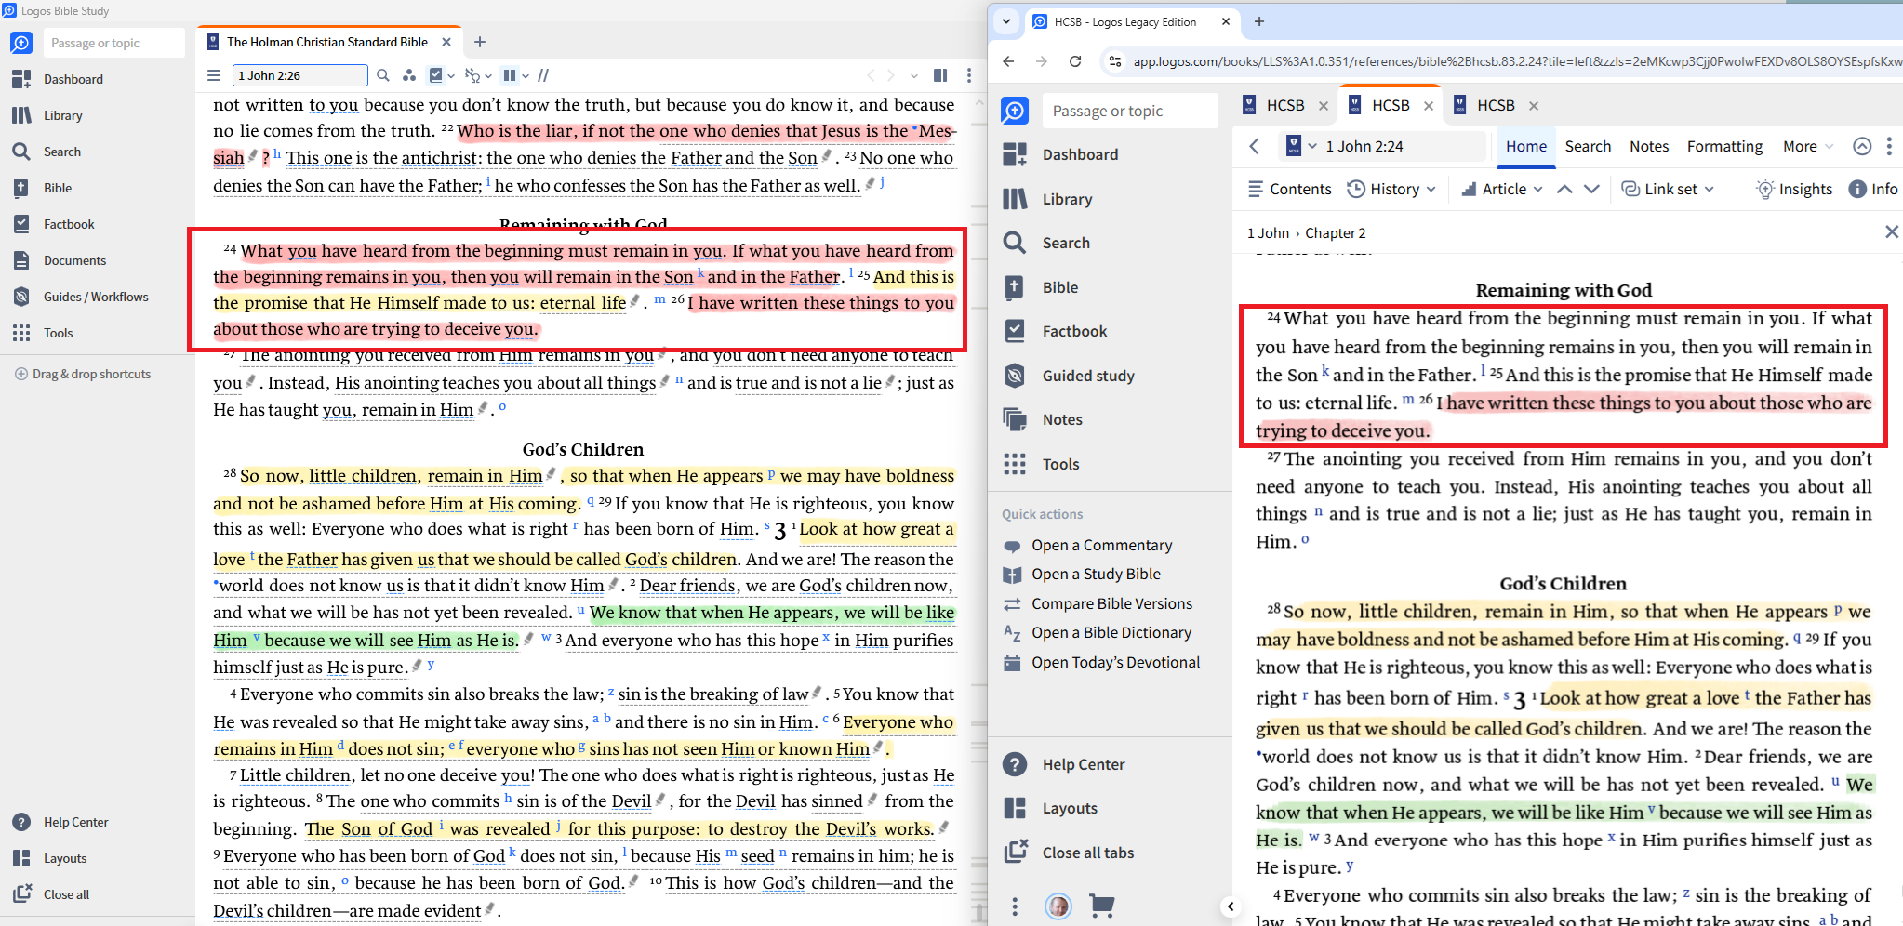Close the 1 John Chapter 2 breadcrumb bar
Screen dimensions: 1903x926
pos(1891,232)
